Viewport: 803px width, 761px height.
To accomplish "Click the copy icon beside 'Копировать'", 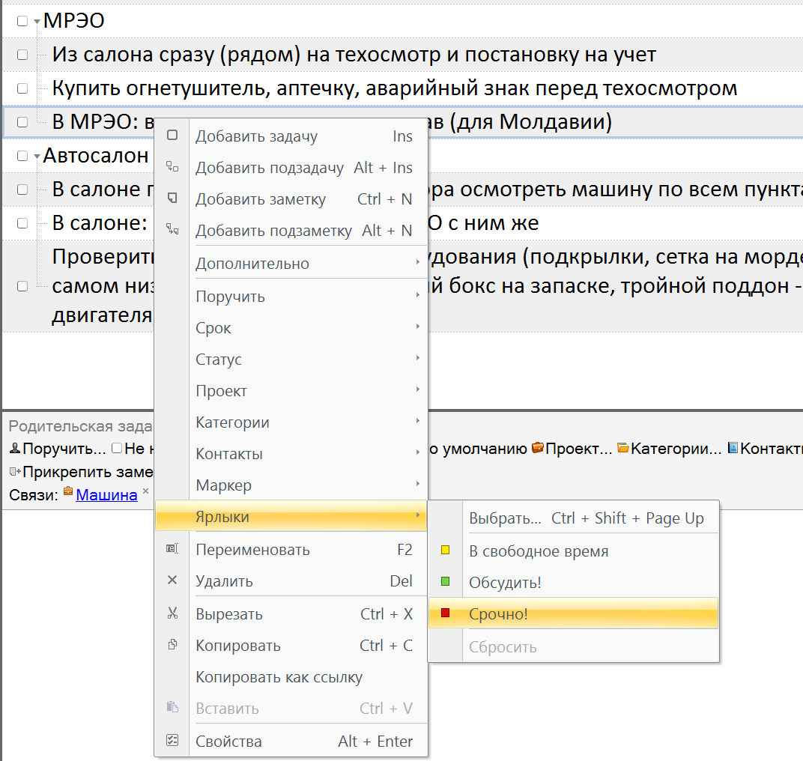I will 172,645.
